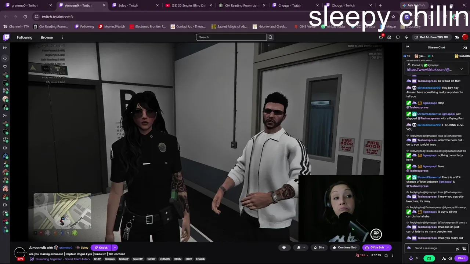Select the Roleplay tag

coord(110,259)
